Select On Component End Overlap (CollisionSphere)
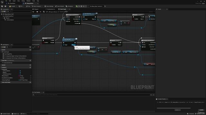Viewport: 206px width, 115px height. [14, 58]
